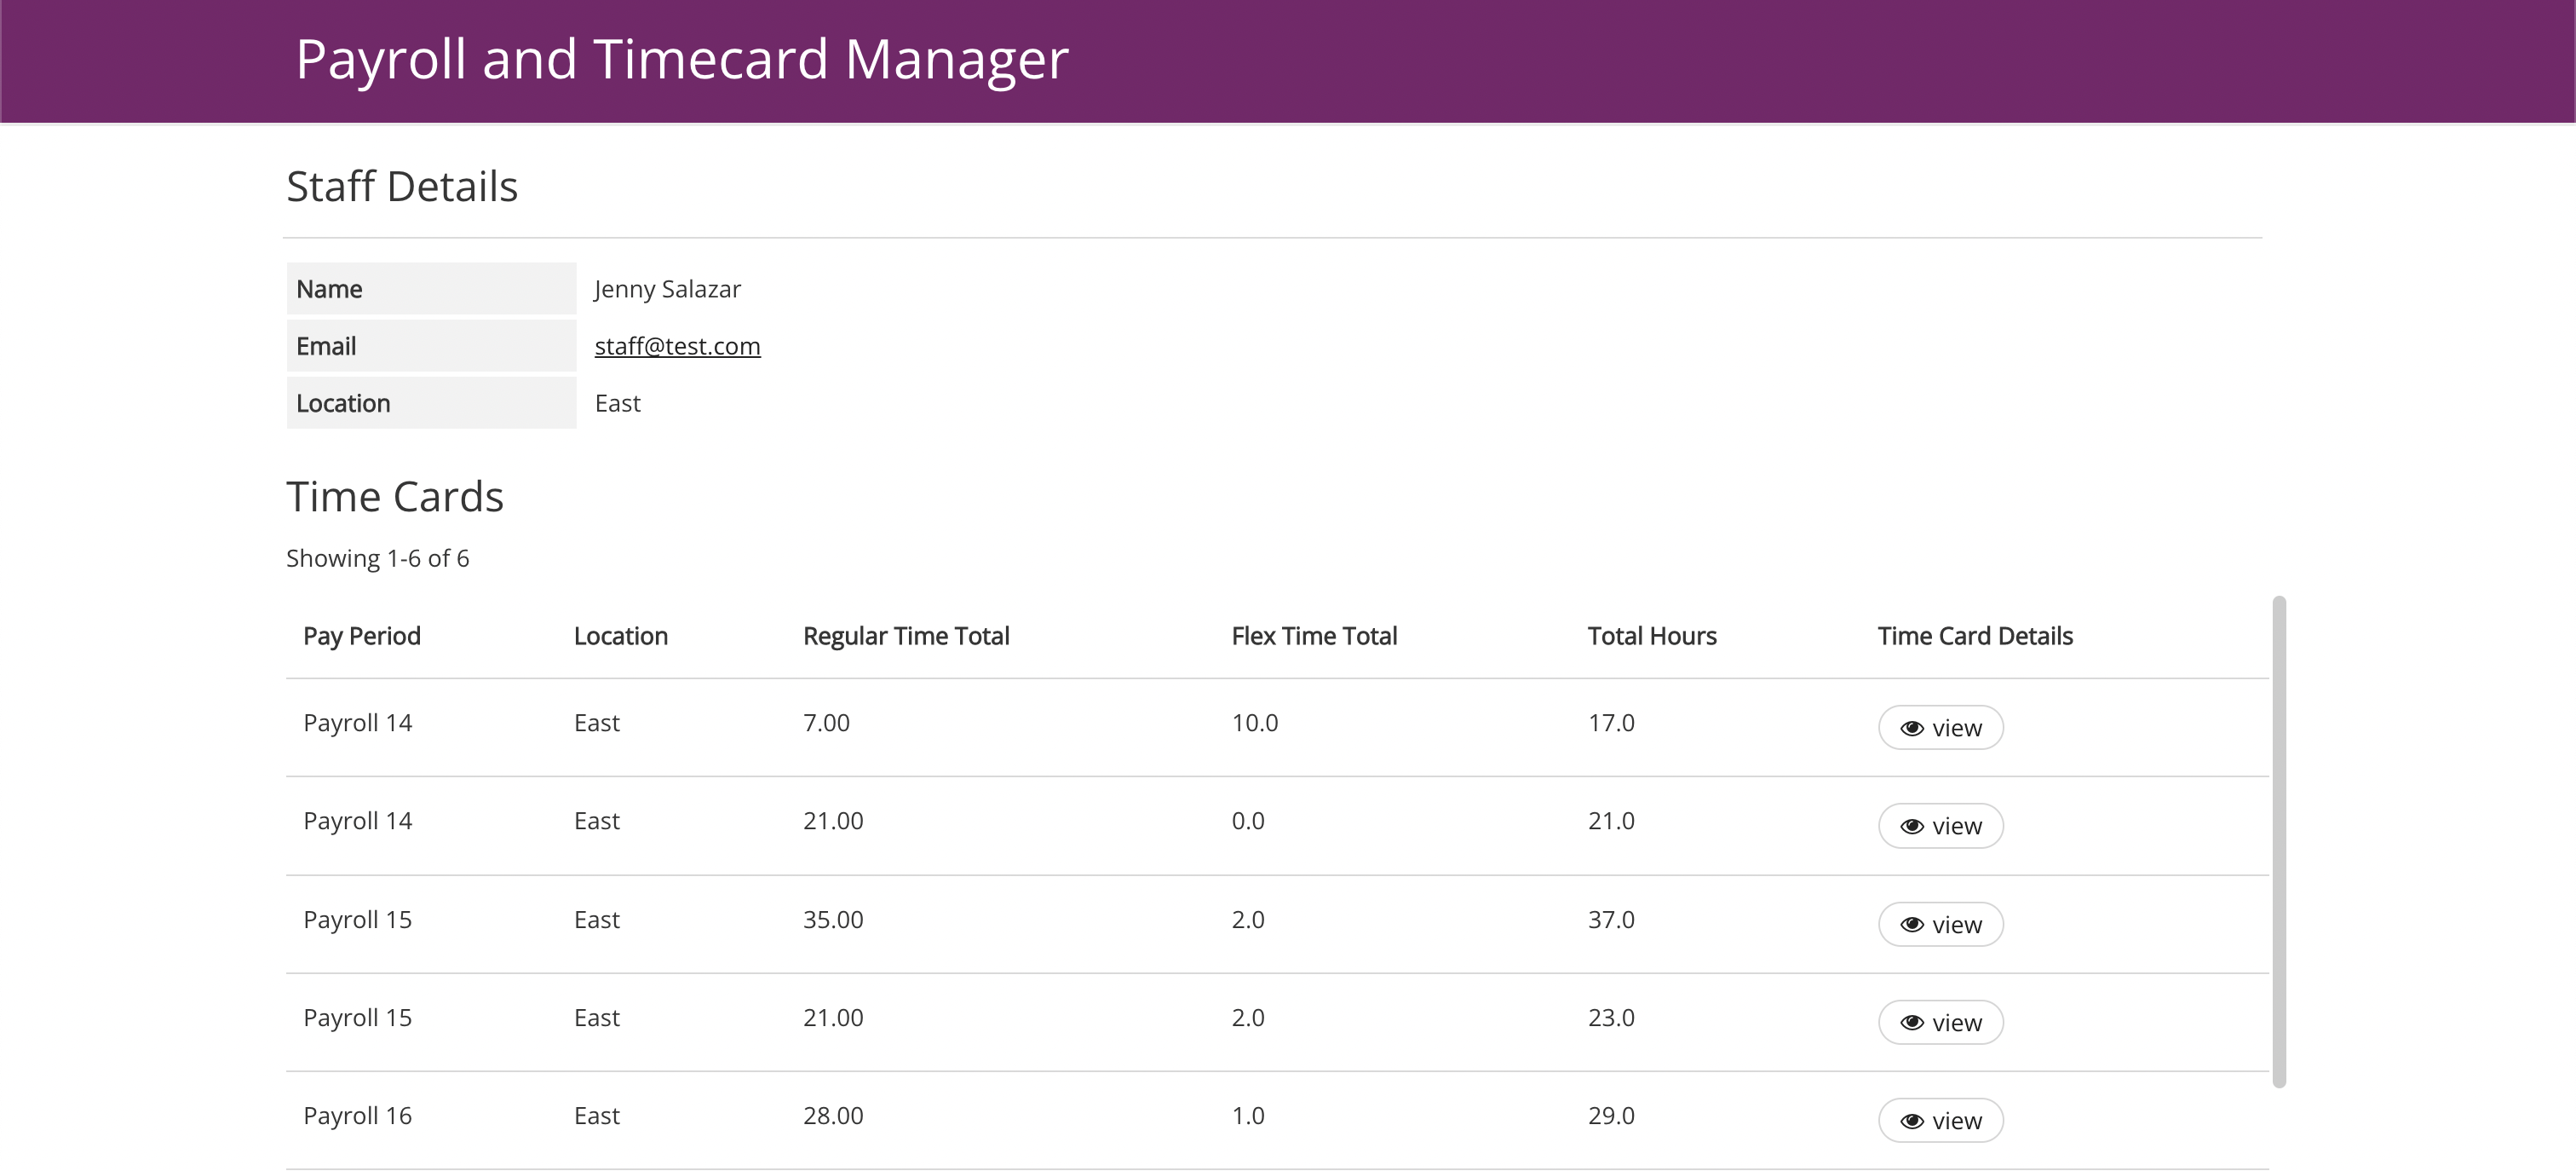2576x1171 pixels.
Task: View Payroll 15 card with 23.0 total hours
Action: [1940, 1022]
